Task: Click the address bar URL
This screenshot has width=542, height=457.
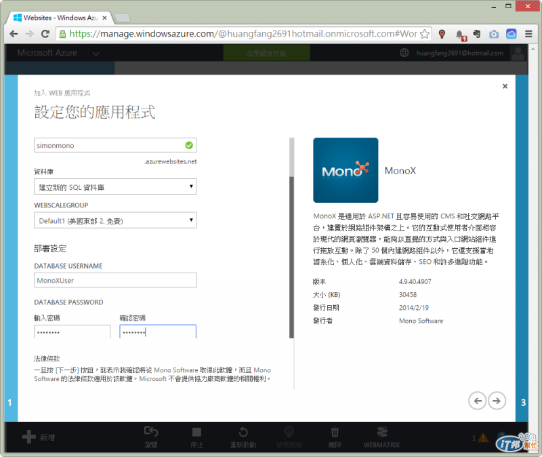Action: (x=242, y=34)
